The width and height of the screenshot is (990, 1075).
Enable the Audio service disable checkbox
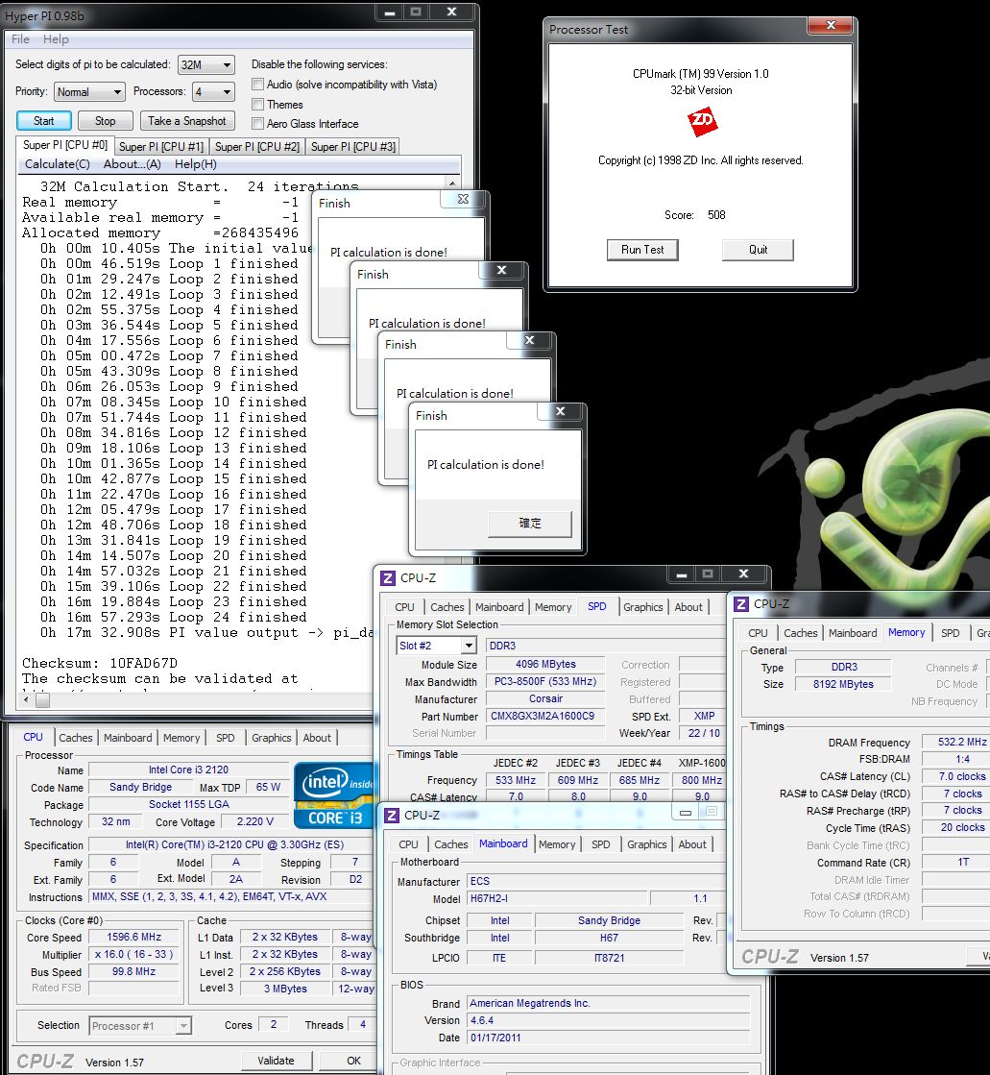257,85
